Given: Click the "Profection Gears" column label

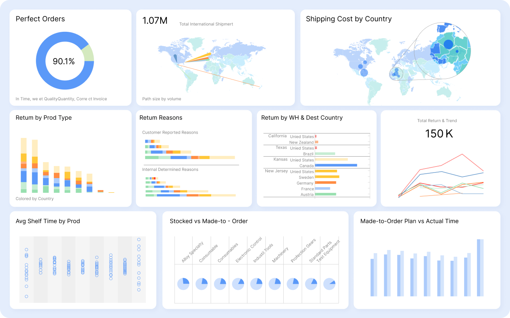Looking at the screenshot, I should pyautogui.click(x=304, y=251).
